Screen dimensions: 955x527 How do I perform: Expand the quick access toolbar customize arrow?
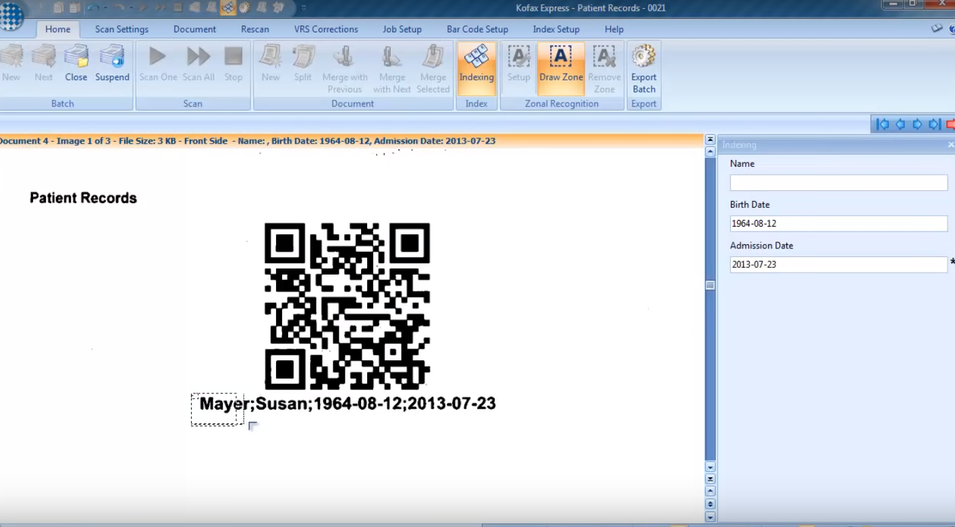pos(304,8)
